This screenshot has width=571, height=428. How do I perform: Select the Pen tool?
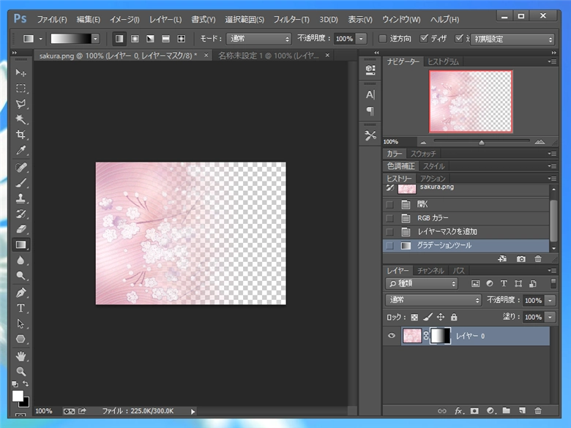coord(21,293)
